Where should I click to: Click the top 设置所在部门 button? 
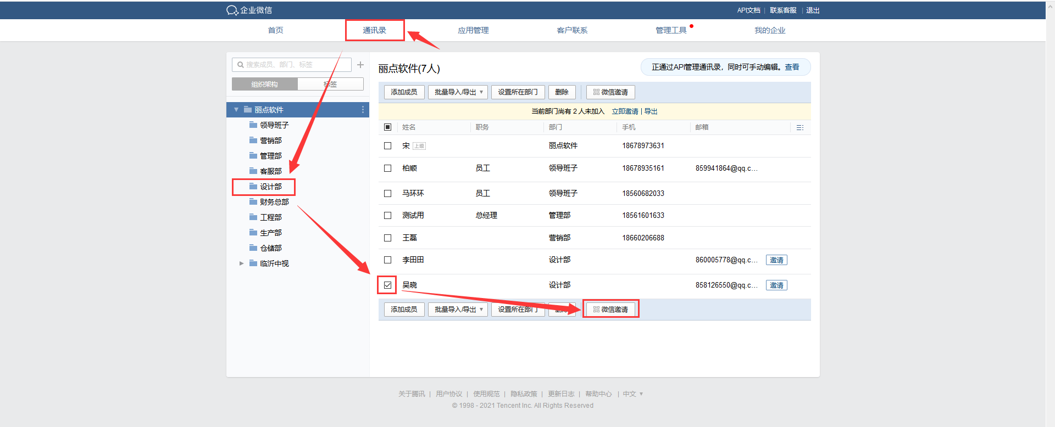518,92
